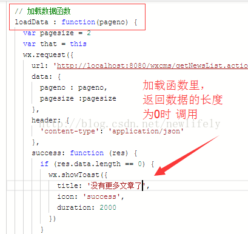Place cursor in title string '没有更多文章了'

click(116, 186)
